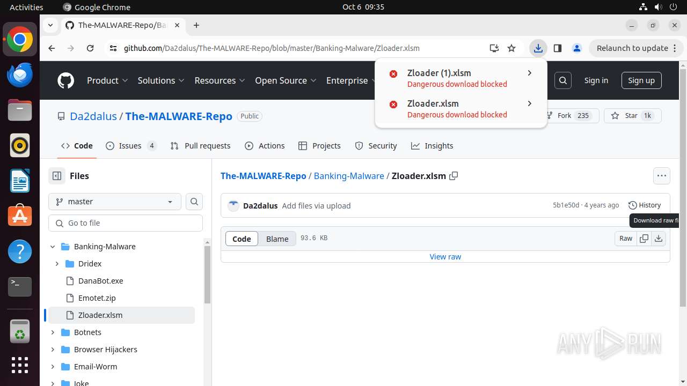Switch to Blame view
687x386 pixels.
(277, 239)
